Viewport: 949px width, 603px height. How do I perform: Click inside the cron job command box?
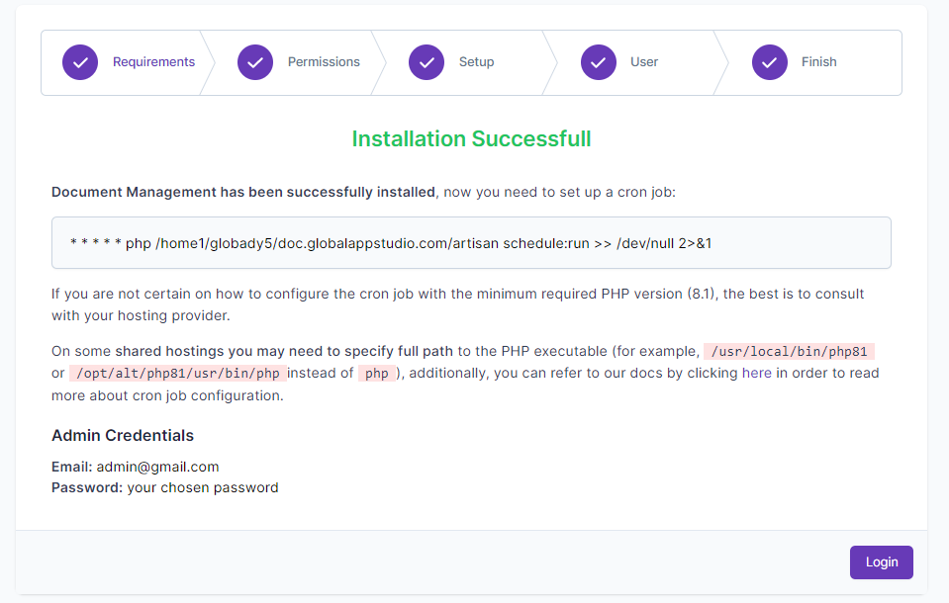[471, 243]
